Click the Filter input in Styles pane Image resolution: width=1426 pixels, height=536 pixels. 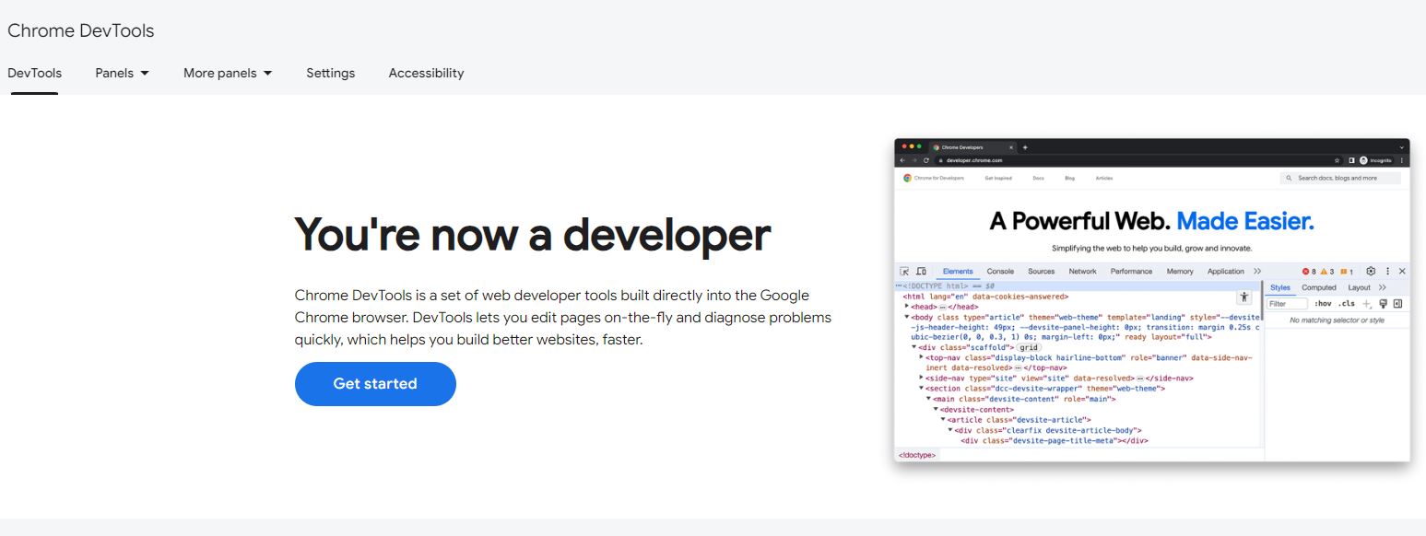[1287, 304]
